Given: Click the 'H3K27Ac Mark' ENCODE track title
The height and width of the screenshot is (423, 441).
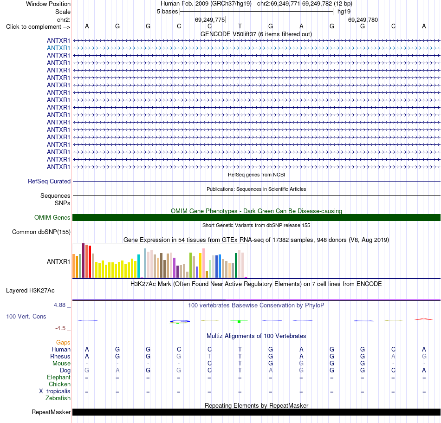Looking at the screenshot, I should [256, 284].
